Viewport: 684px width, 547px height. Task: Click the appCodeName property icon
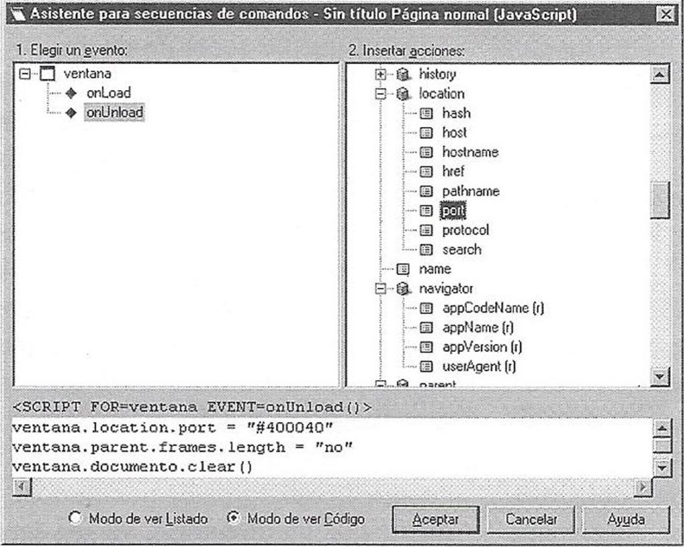[426, 309]
